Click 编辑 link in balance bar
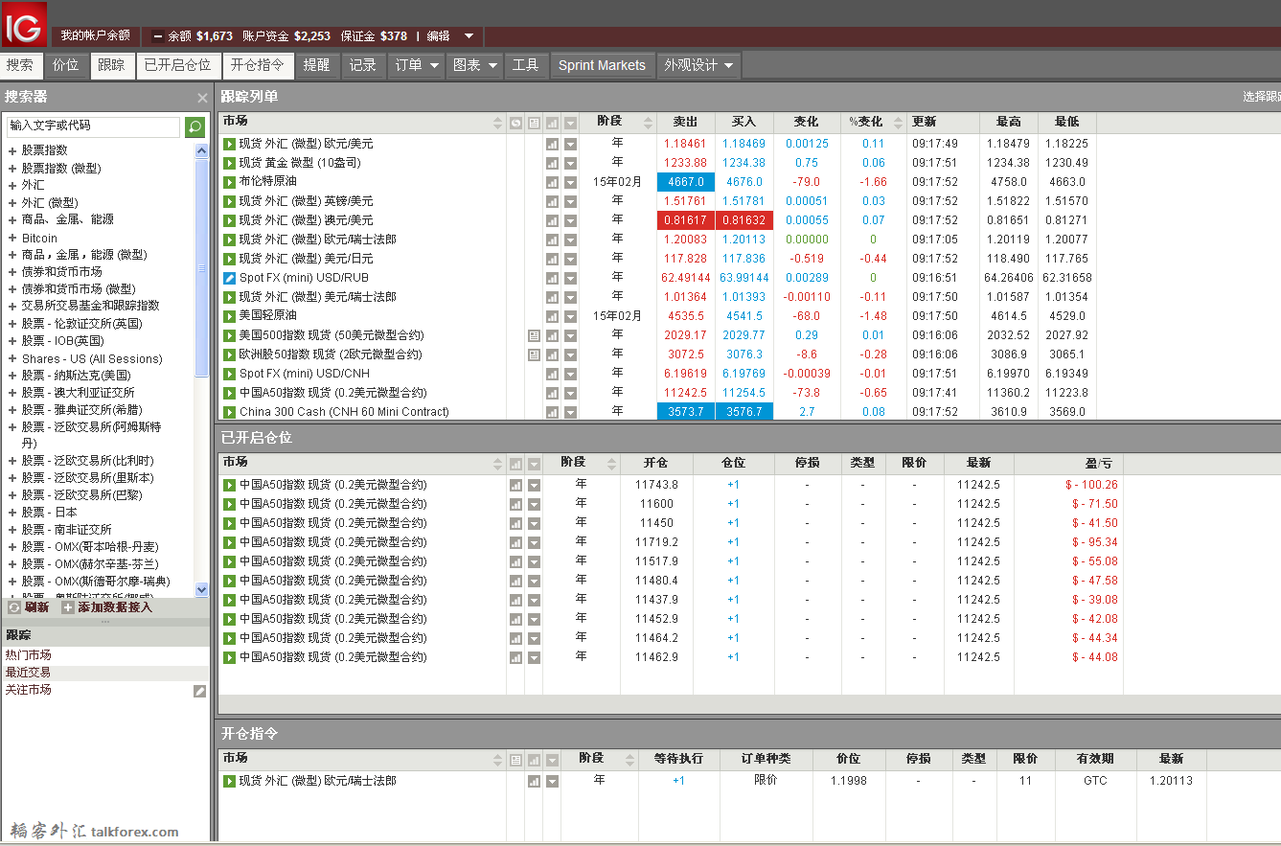The width and height of the screenshot is (1281, 846). click(x=438, y=36)
